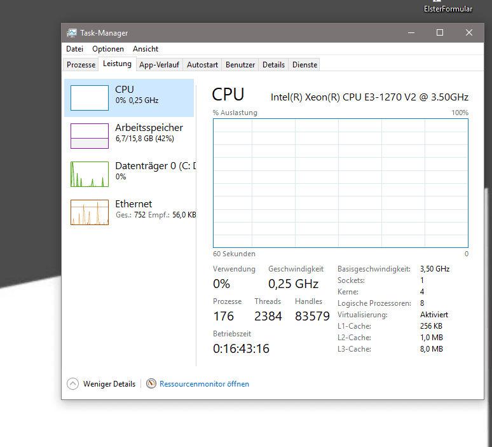
Task: Click the Betriebszeit value 0:16:43:16
Action: (x=241, y=348)
